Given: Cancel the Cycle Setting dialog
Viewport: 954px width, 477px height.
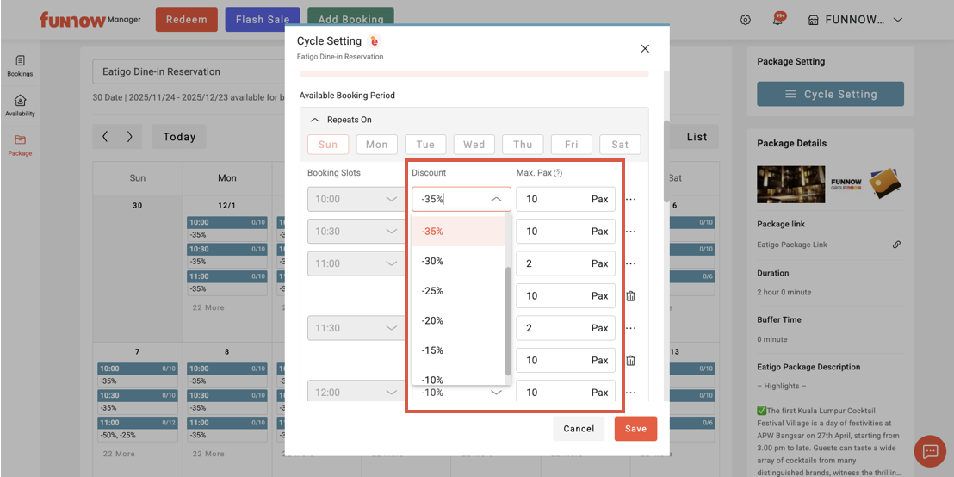Looking at the screenshot, I should pos(579,429).
